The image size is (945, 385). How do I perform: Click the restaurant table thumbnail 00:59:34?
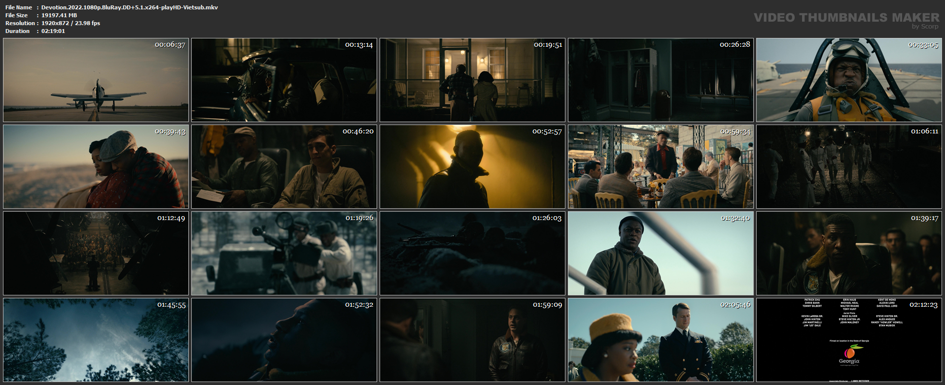661,166
